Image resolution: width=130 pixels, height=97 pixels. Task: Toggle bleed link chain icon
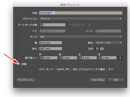120,58
